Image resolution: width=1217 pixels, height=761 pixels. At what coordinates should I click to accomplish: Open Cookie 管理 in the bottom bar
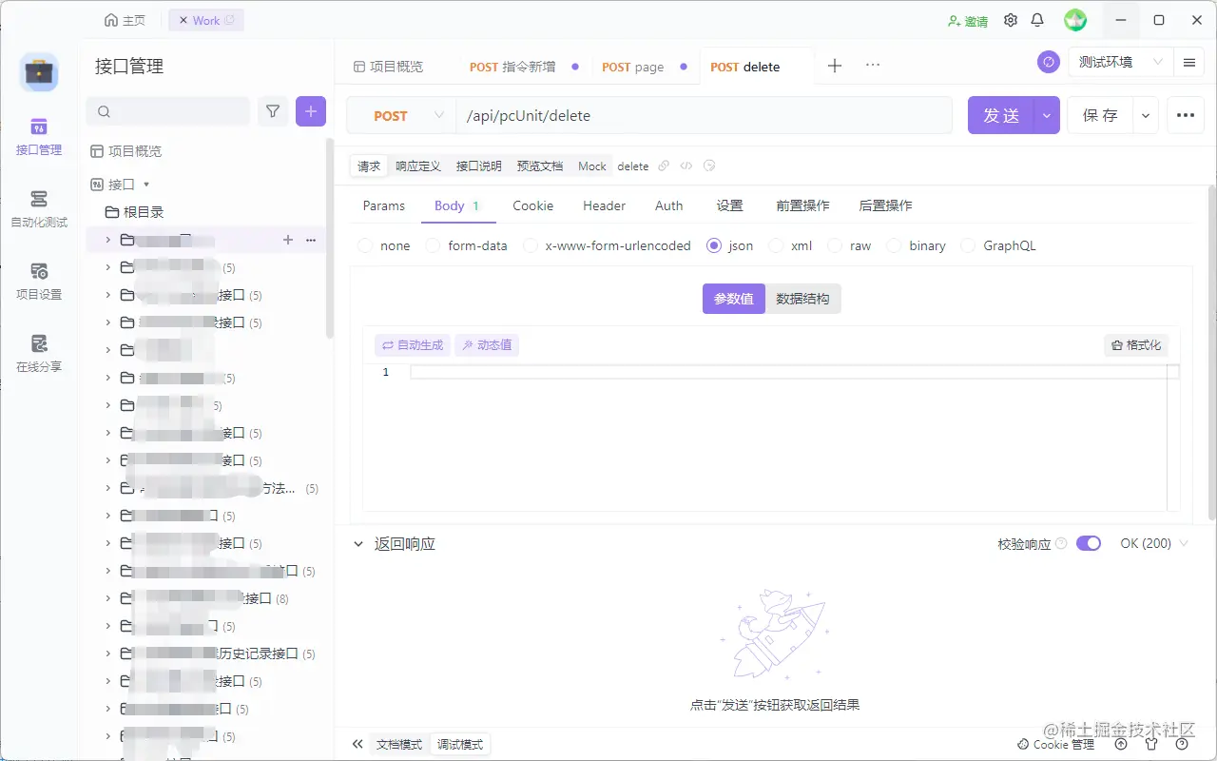pos(1056,744)
